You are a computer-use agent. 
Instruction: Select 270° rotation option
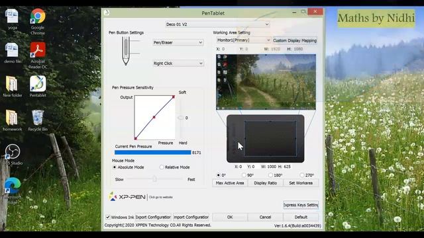(302, 175)
